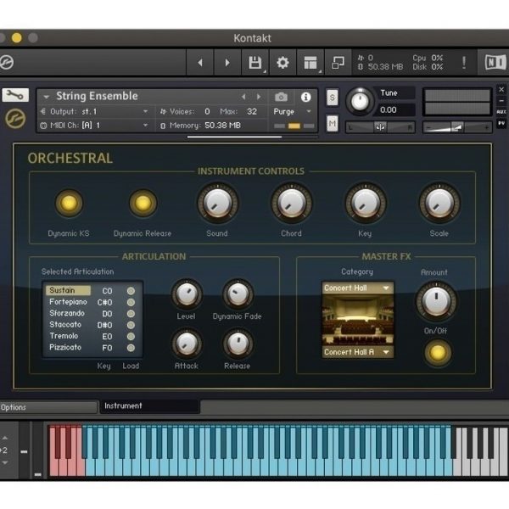Toggle the Dynamic KS button

pyautogui.click(x=69, y=204)
